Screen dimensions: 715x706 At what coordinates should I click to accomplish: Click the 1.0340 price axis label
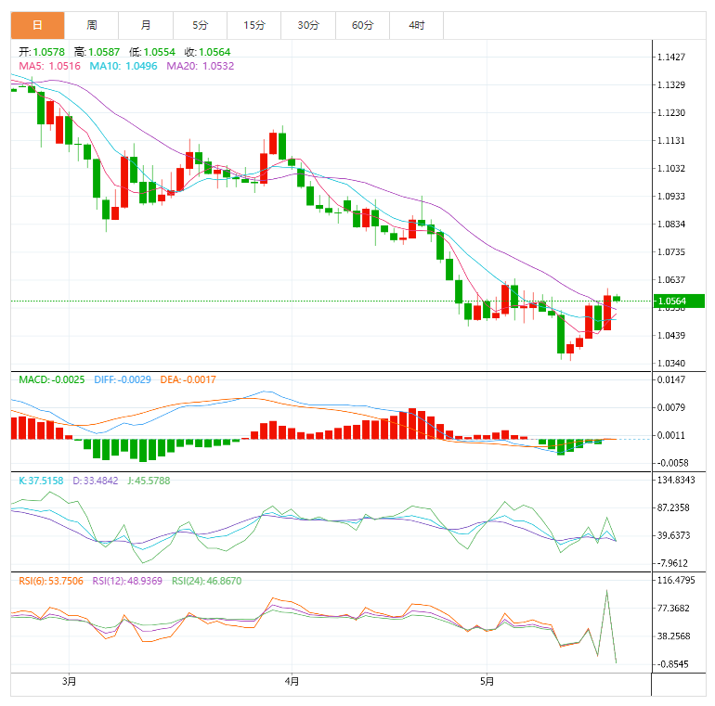670,363
